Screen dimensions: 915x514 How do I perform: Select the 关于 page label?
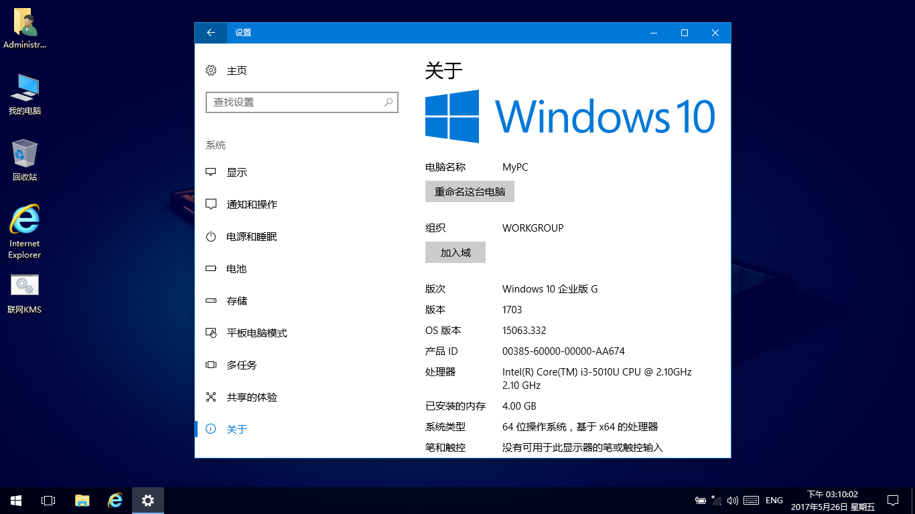coord(237,429)
